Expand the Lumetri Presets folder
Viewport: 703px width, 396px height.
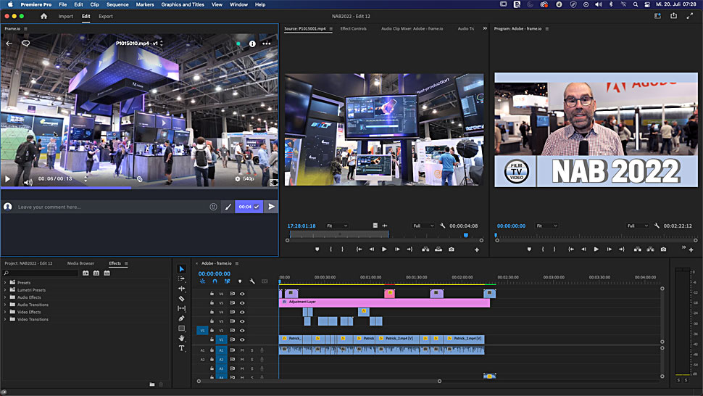pos(5,289)
